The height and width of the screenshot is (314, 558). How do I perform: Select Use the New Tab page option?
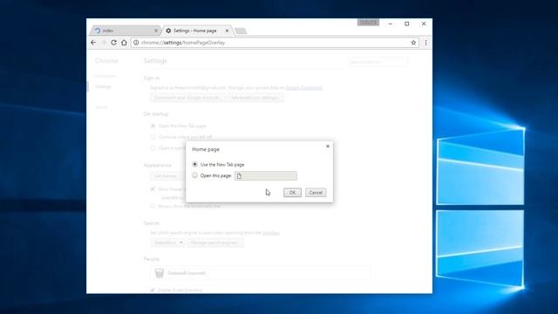click(194, 165)
